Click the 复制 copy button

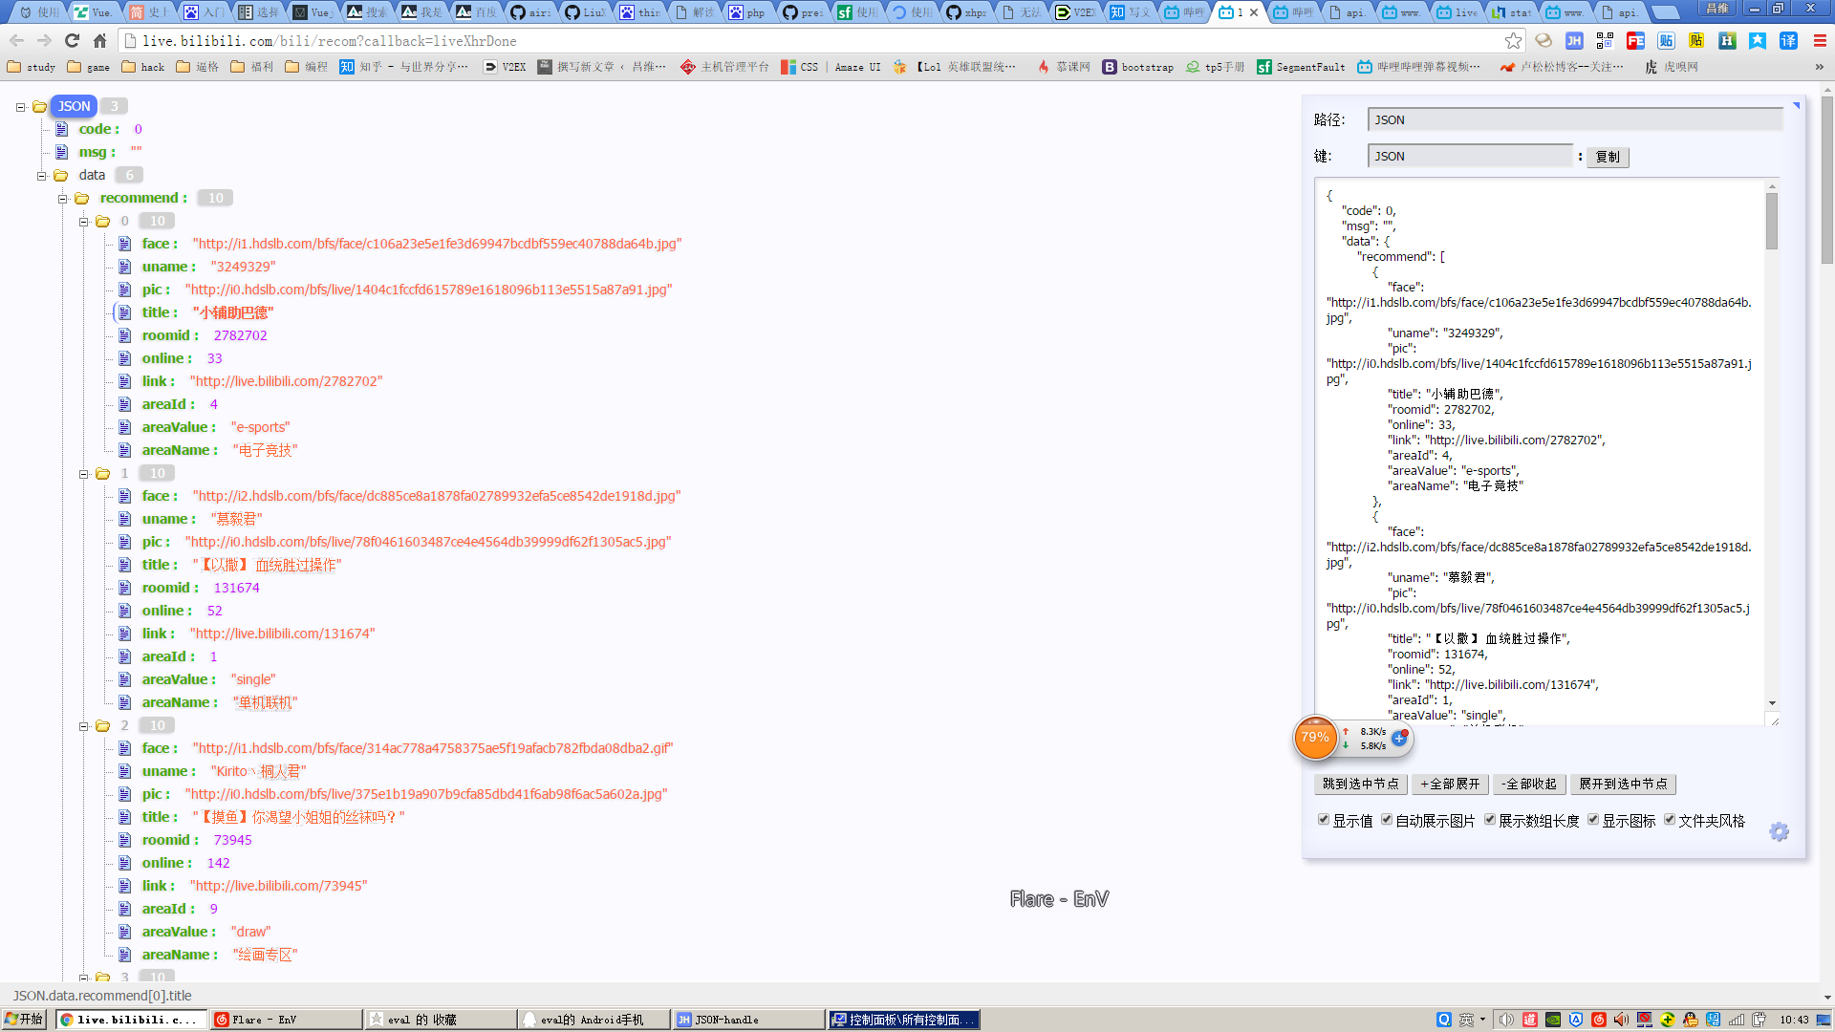[1608, 157]
